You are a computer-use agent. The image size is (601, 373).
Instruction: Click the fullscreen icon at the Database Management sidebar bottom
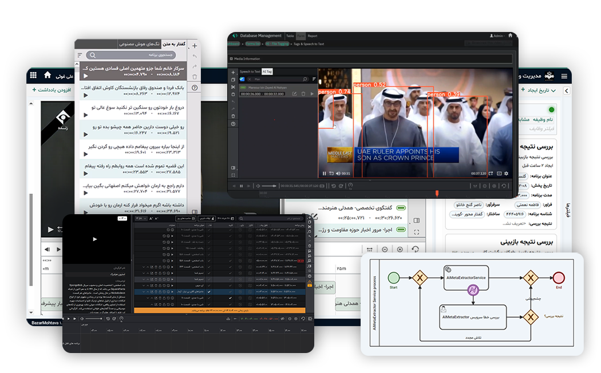(233, 175)
